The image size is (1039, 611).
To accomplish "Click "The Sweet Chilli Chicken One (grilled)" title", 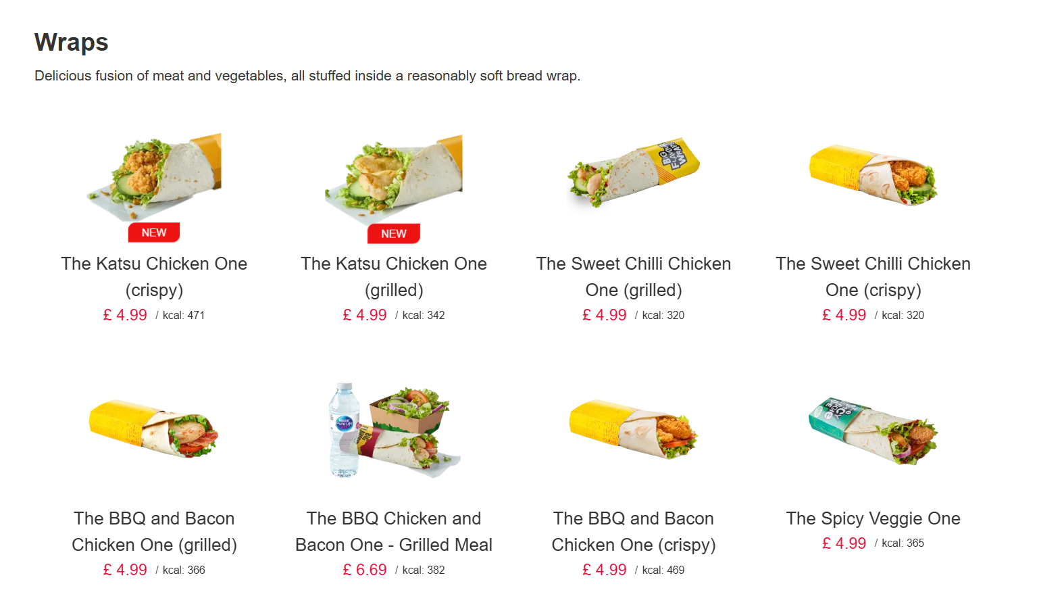I will pos(634,276).
